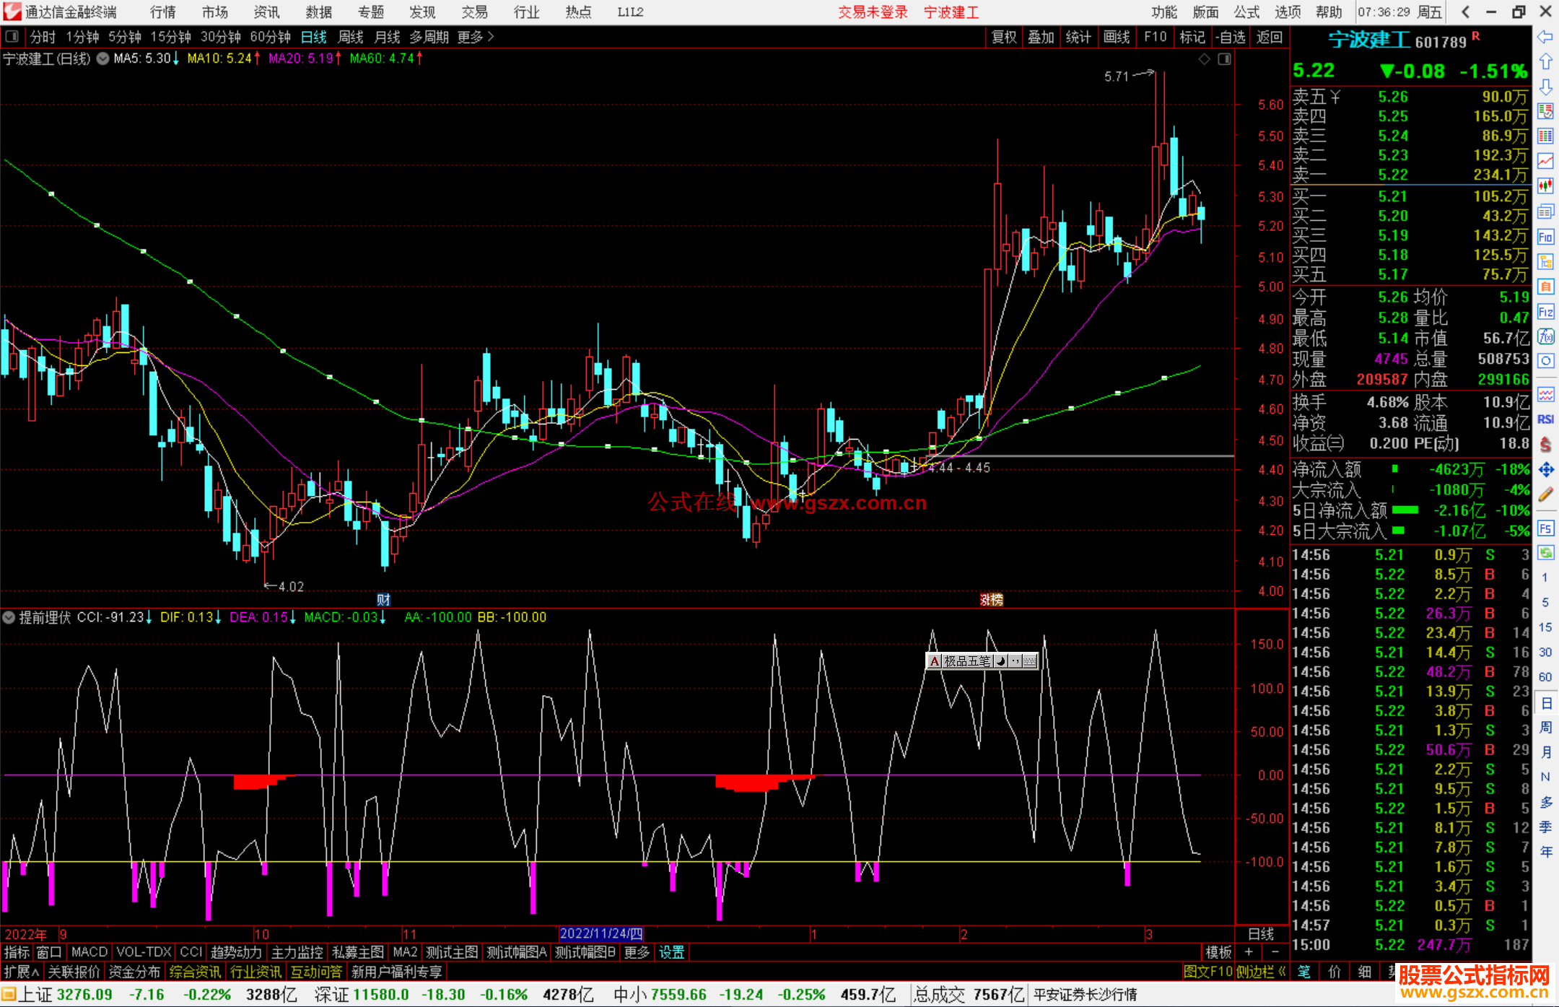Click the 交易未登录 login link
The width and height of the screenshot is (1559, 1007).
873,12
